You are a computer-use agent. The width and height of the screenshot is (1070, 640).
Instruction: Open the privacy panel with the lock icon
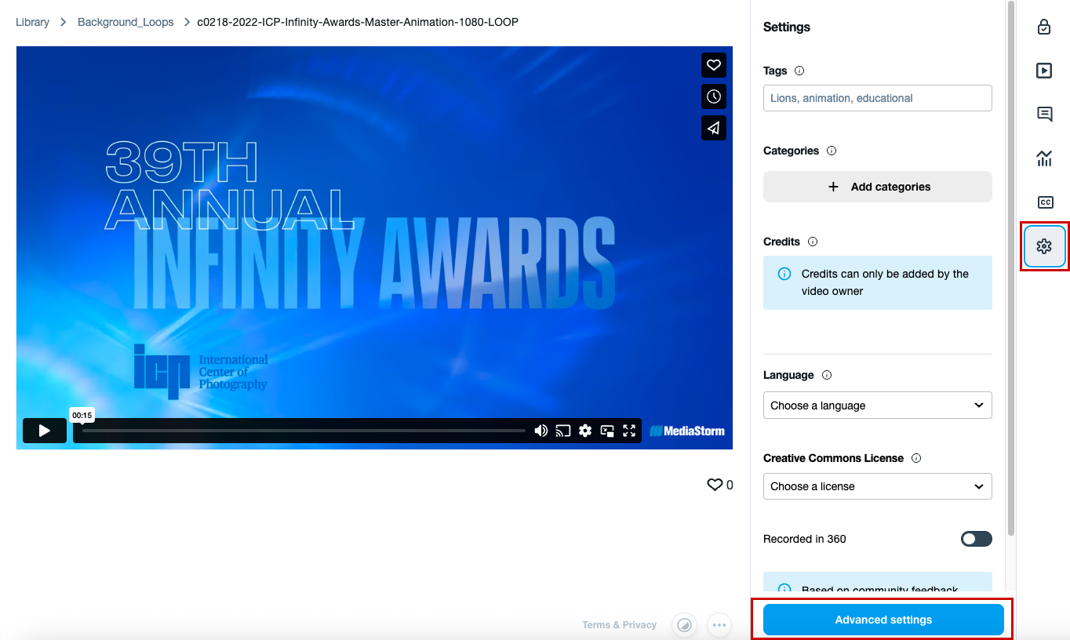click(x=1044, y=26)
